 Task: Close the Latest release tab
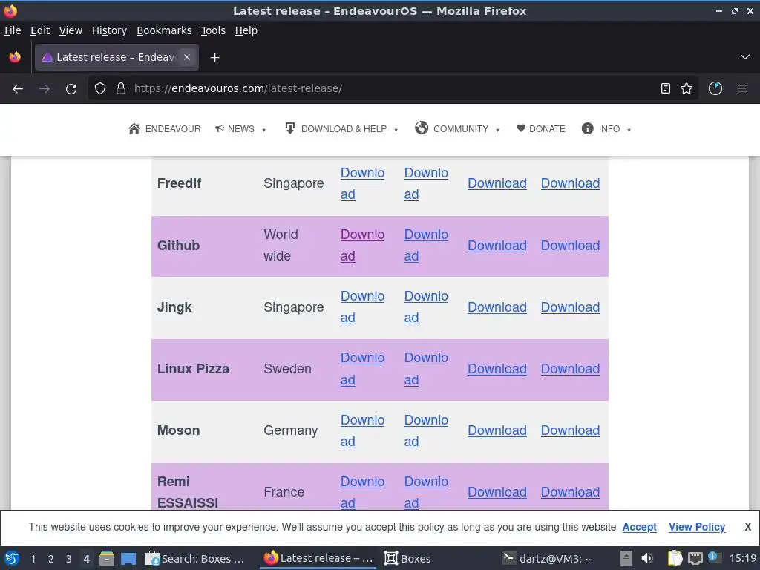pos(186,57)
